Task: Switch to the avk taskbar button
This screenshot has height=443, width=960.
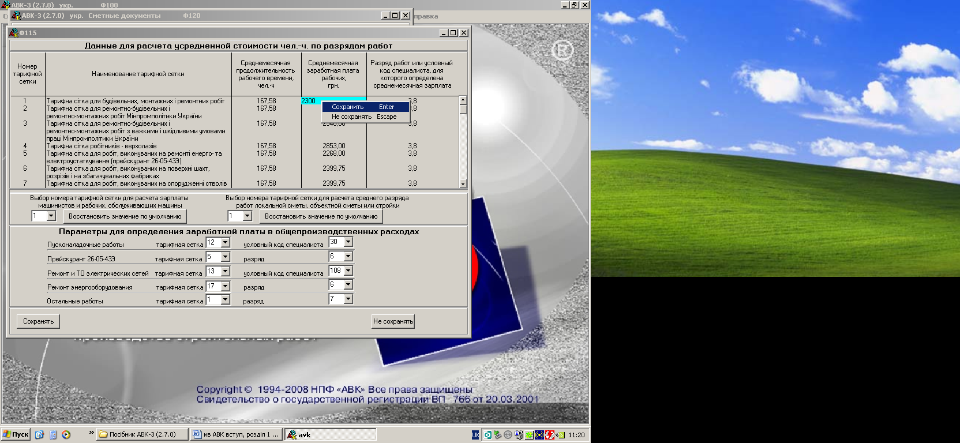Action: pos(331,434)
